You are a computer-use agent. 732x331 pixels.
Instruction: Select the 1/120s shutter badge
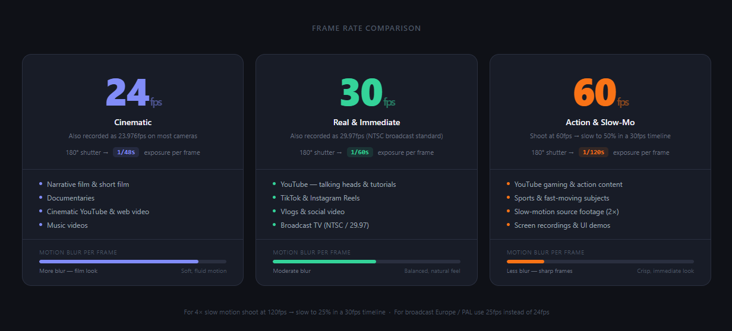(x=594, y=152)
